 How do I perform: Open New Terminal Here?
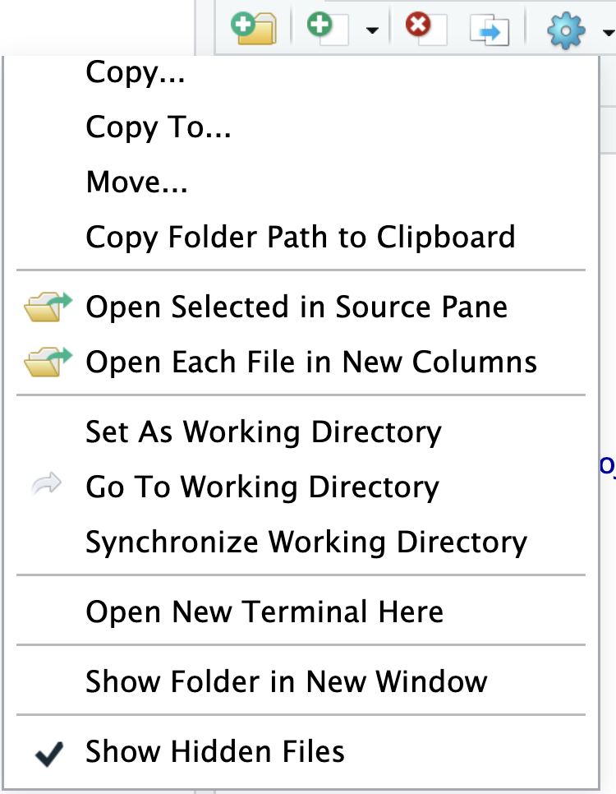[264, 612]
